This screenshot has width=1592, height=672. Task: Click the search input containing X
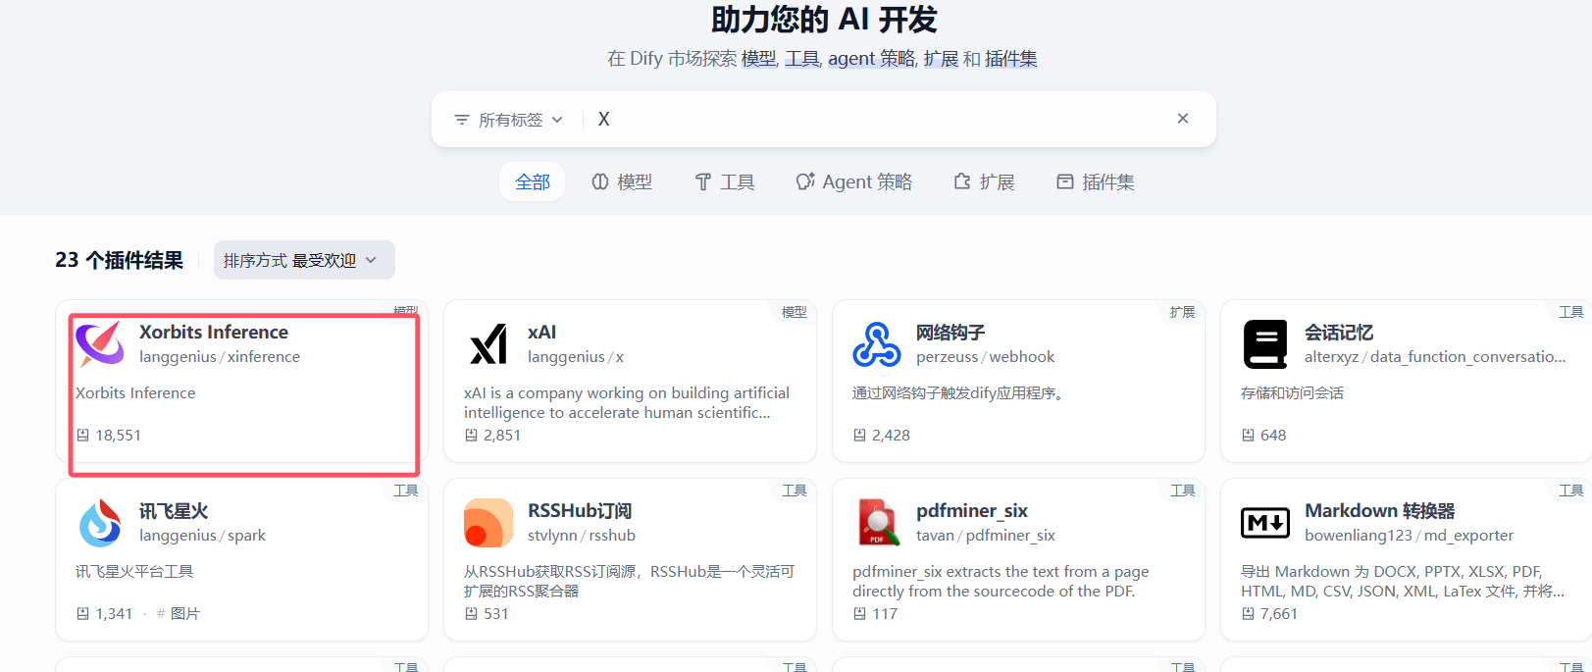[x=878, y=119]
